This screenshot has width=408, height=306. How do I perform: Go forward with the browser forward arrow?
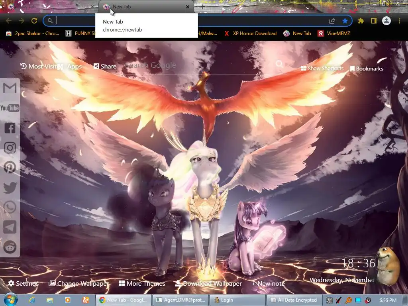[x=22, y=21]
